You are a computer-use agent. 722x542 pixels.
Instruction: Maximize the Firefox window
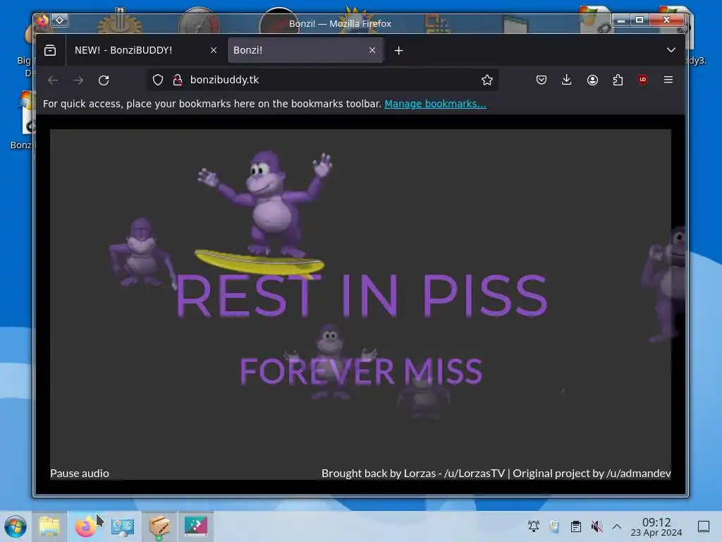(x=639, y=20)
